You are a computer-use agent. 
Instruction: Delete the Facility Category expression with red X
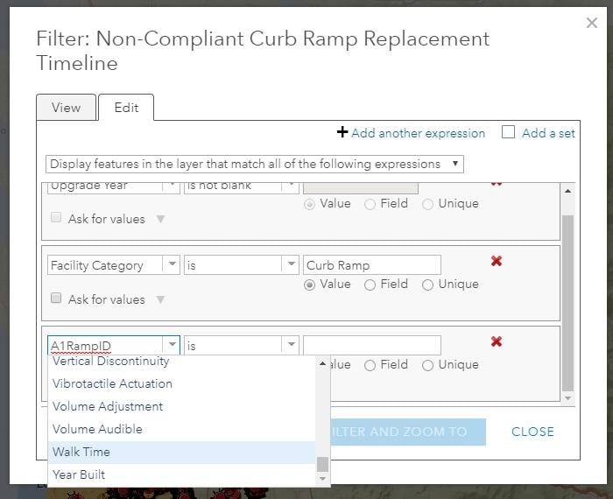[x=497, y=261]
